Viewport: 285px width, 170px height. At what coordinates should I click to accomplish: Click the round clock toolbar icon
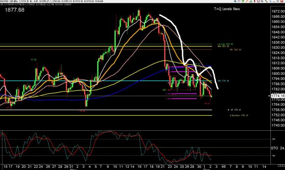coord(258,1)
